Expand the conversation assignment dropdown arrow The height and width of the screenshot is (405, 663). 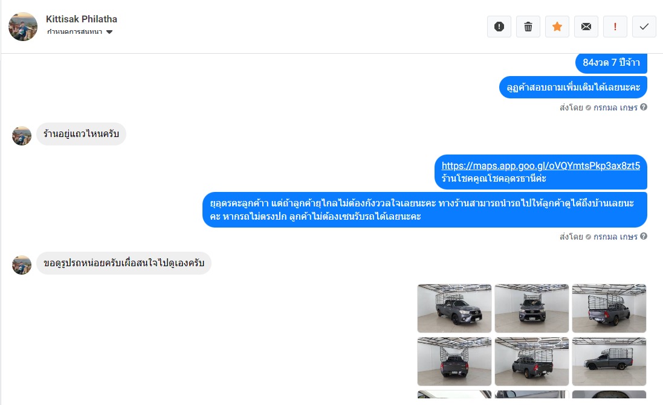point(109,32)
